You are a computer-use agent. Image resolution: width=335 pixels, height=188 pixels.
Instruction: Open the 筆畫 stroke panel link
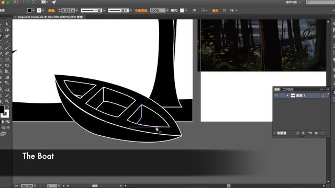pyautogui.click(x=51, y=10)
